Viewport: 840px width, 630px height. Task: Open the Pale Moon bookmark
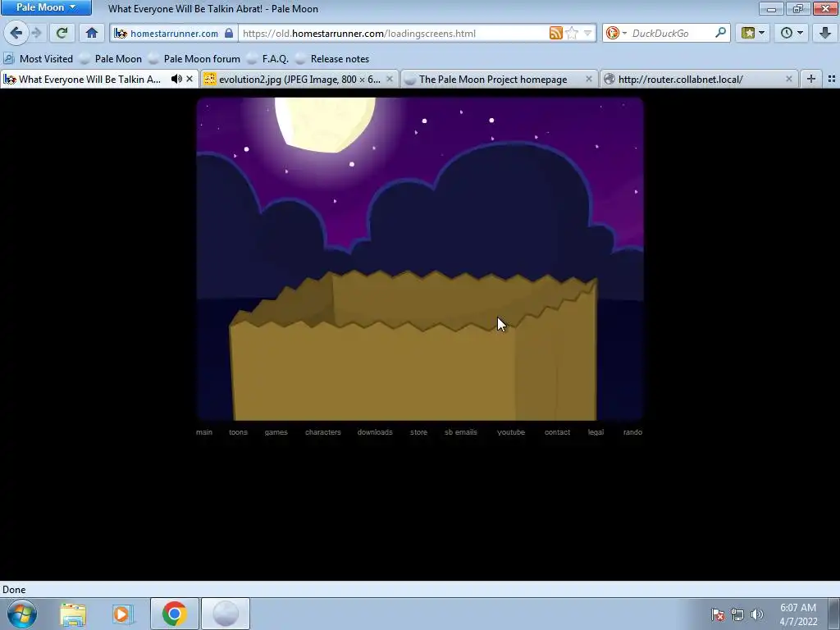112,59
